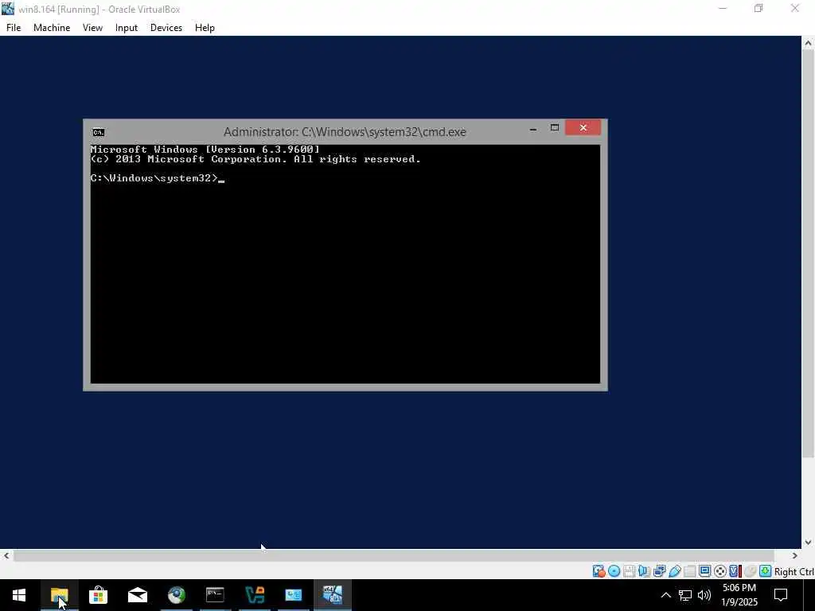Switch to the VirtualBox VM taskbar icon
Screen dimensions: 815x611
click(x=333, y=595)
